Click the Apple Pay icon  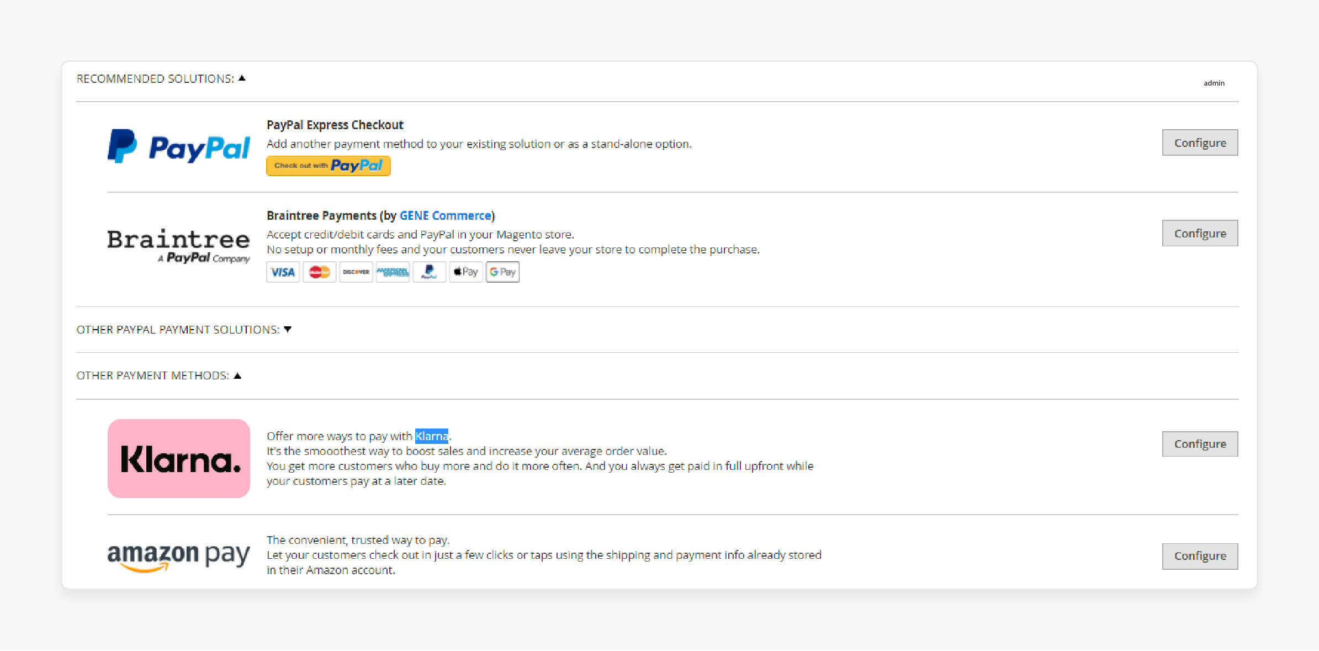point(465,272)
